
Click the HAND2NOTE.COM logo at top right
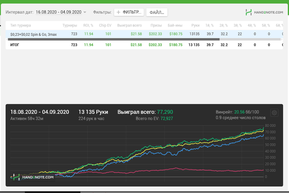264,12
